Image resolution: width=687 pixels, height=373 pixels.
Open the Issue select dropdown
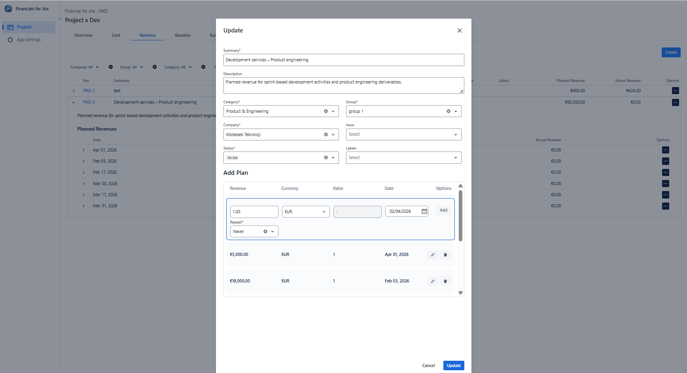pyautogui.click(x=403, y=134)
